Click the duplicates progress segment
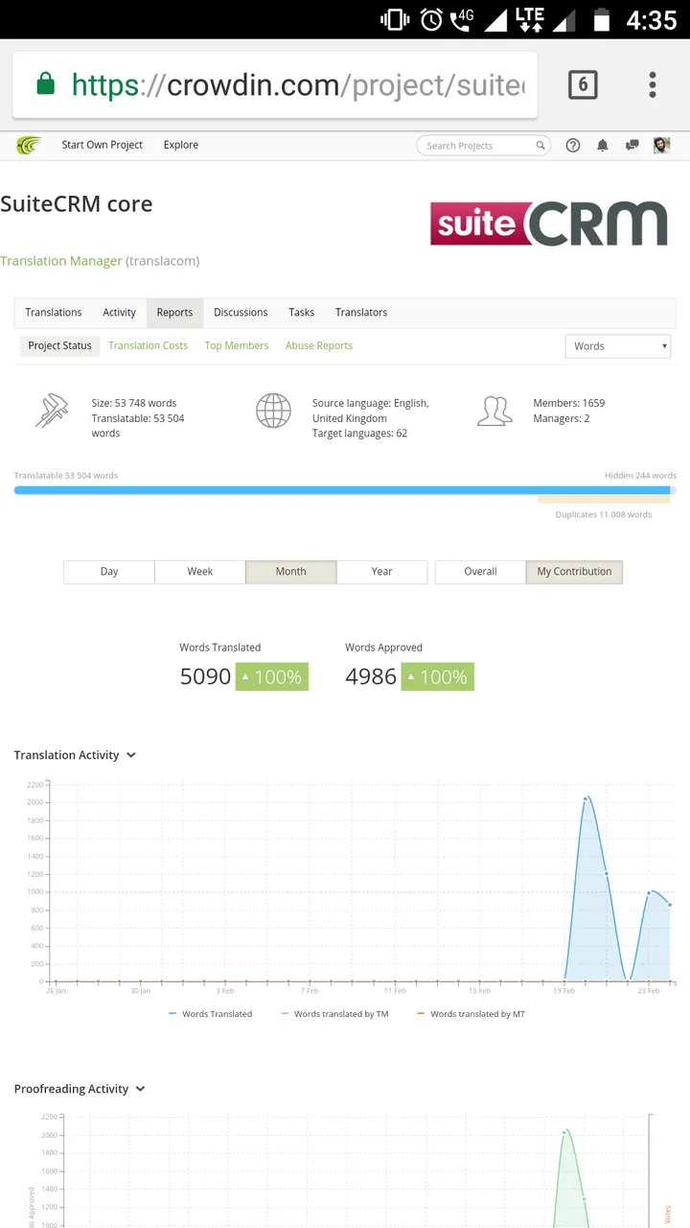This screenshot has width=690, height=1228. pyautogui.click(x=604, y=500)
